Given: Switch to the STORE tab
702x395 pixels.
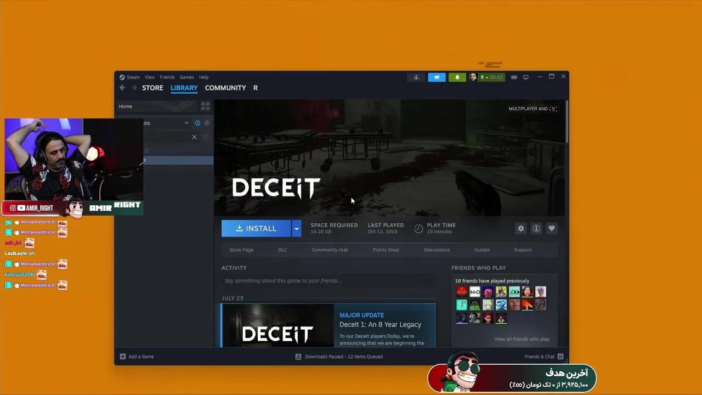Looking at the screenshot, I should pos(152,88).
